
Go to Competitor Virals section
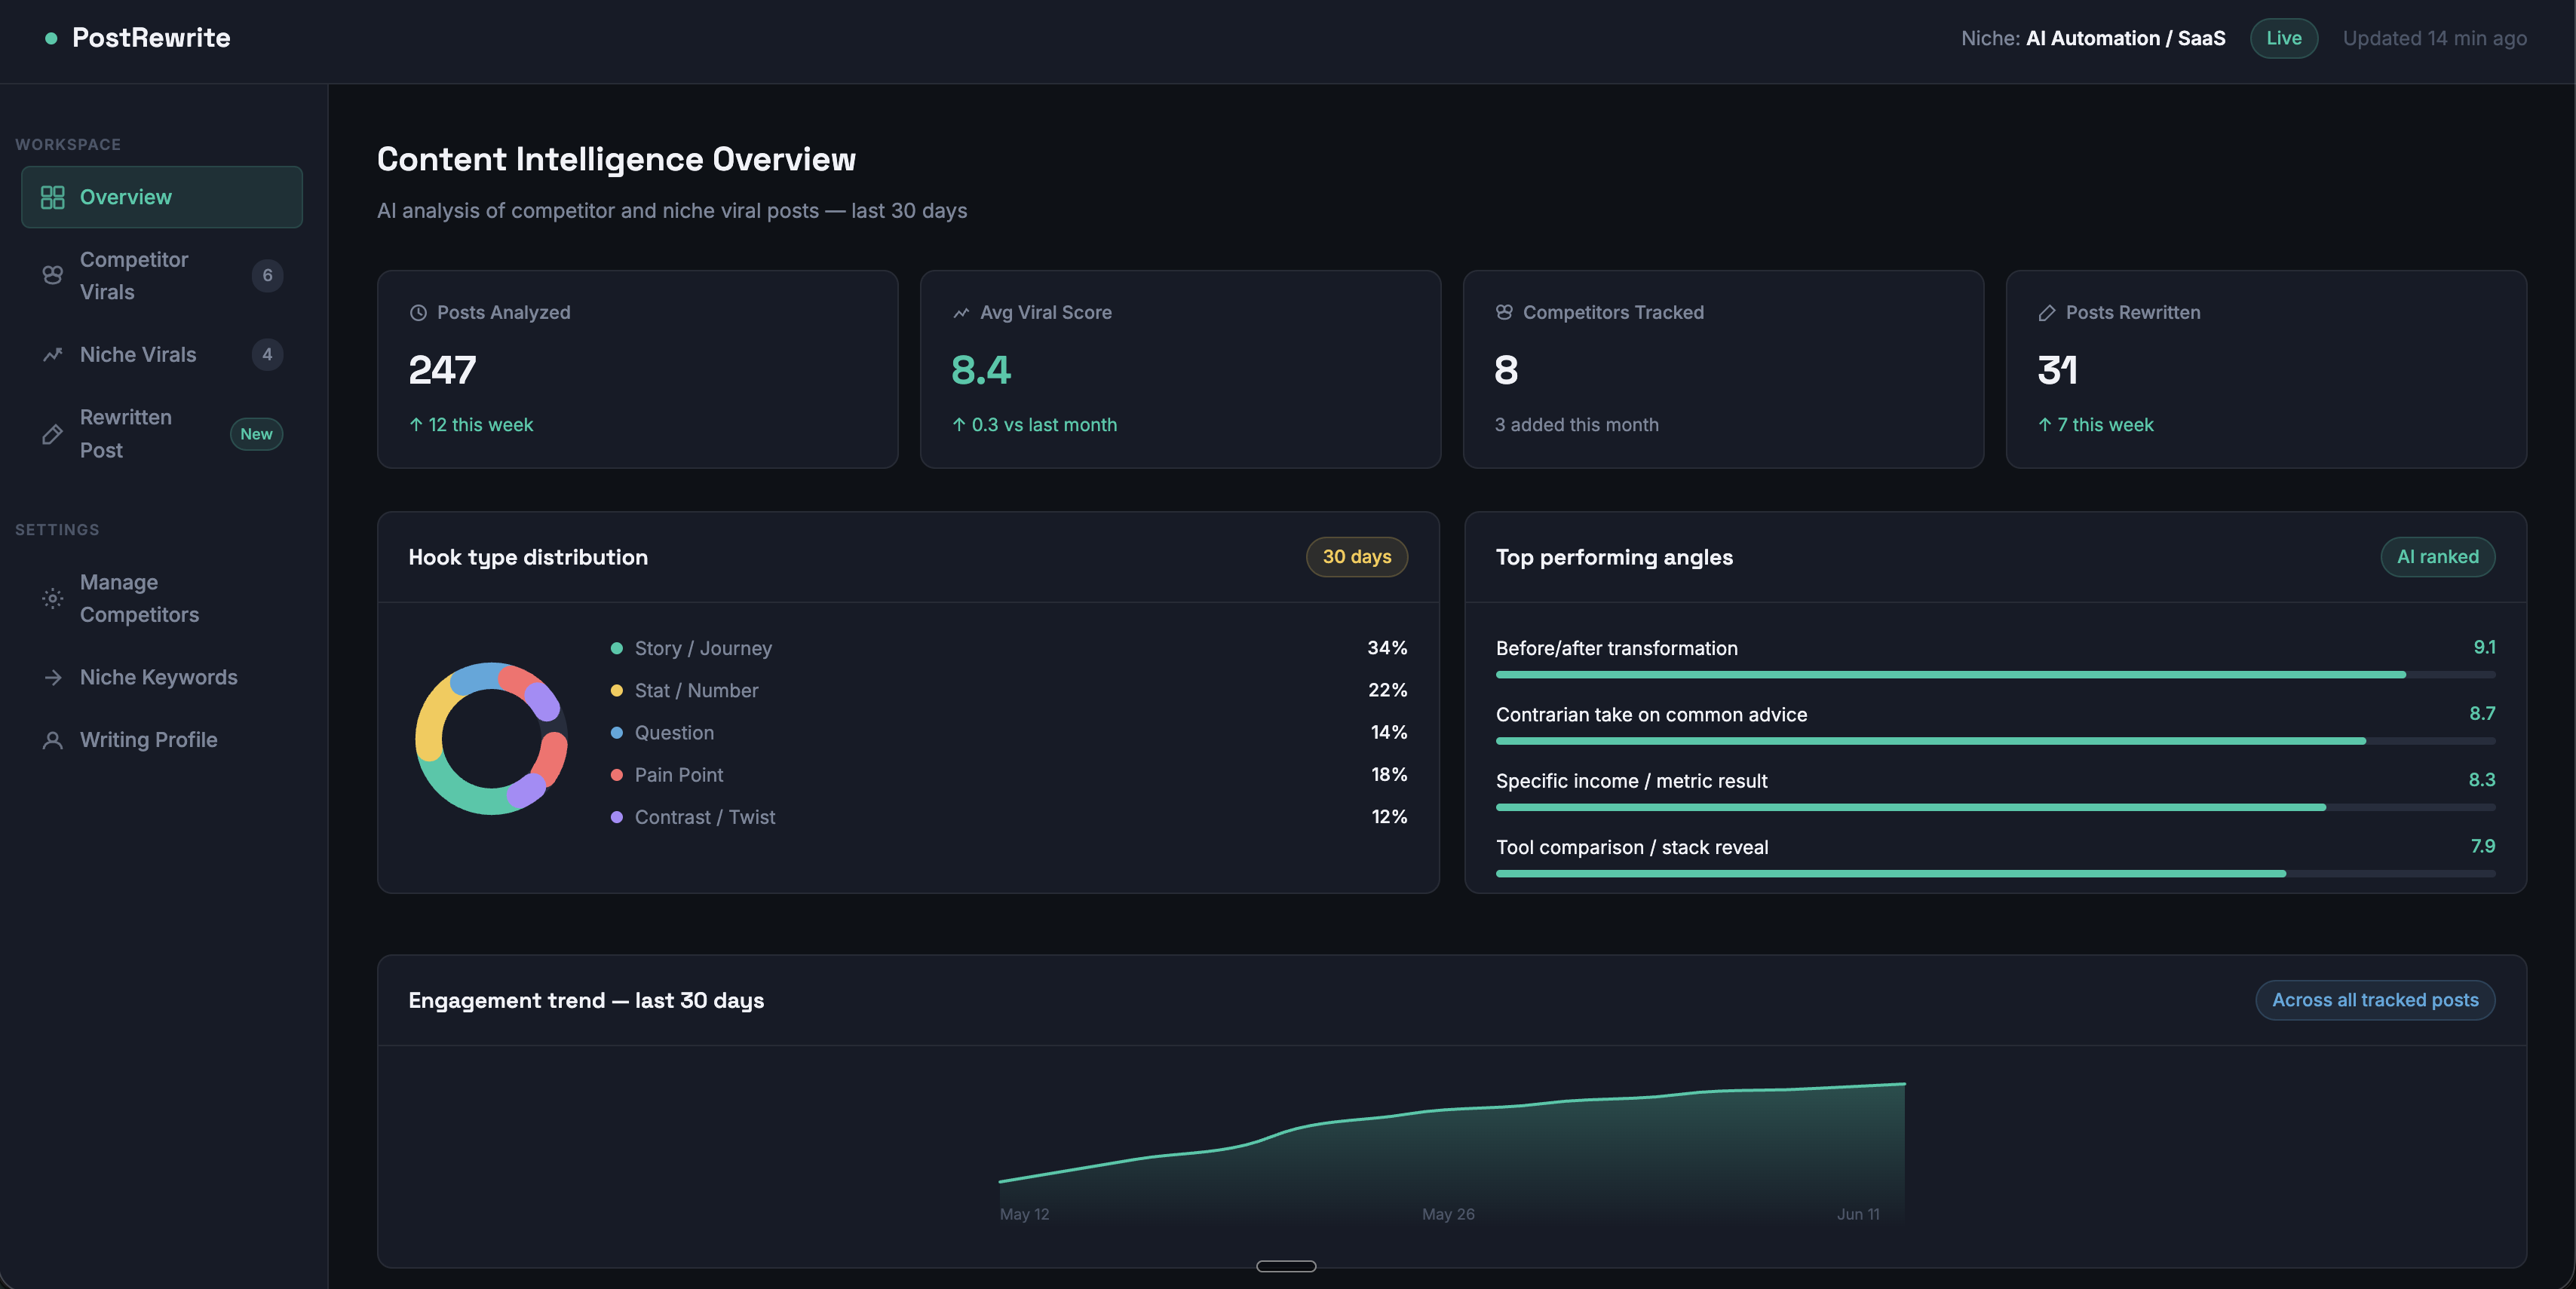click(162, 276)
